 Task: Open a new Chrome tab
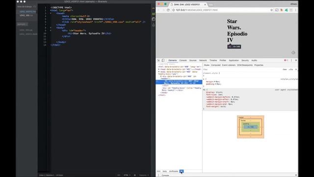[x=210, y=4]
